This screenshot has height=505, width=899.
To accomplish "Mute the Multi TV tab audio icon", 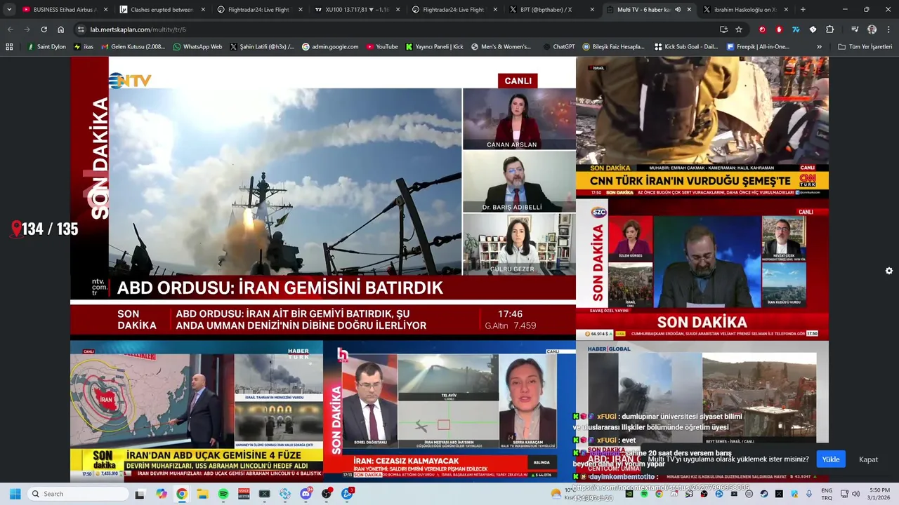I will pyautogui.click(x=678, y=10).
